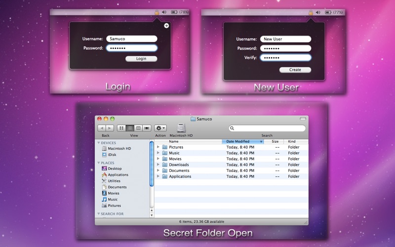
Task: Go back with Finder Back arrow
Action: (102, 128)
